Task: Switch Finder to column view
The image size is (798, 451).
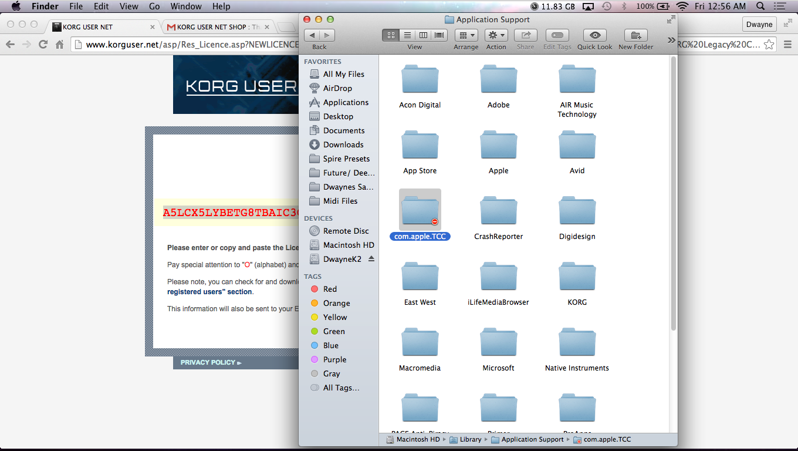Action: tap(423, 35)
